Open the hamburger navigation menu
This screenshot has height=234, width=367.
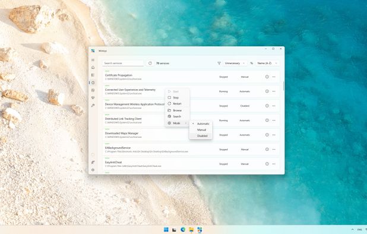pos(93,60)
